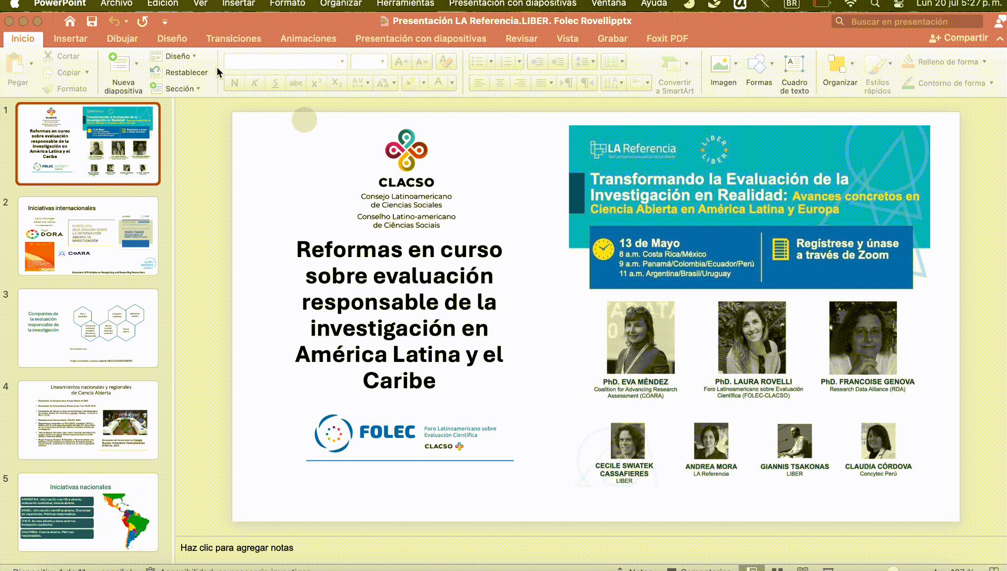Image resolution: width=1007 pixels, height=571 pixels.
Task: Click the font color A button
Action: 438,83
